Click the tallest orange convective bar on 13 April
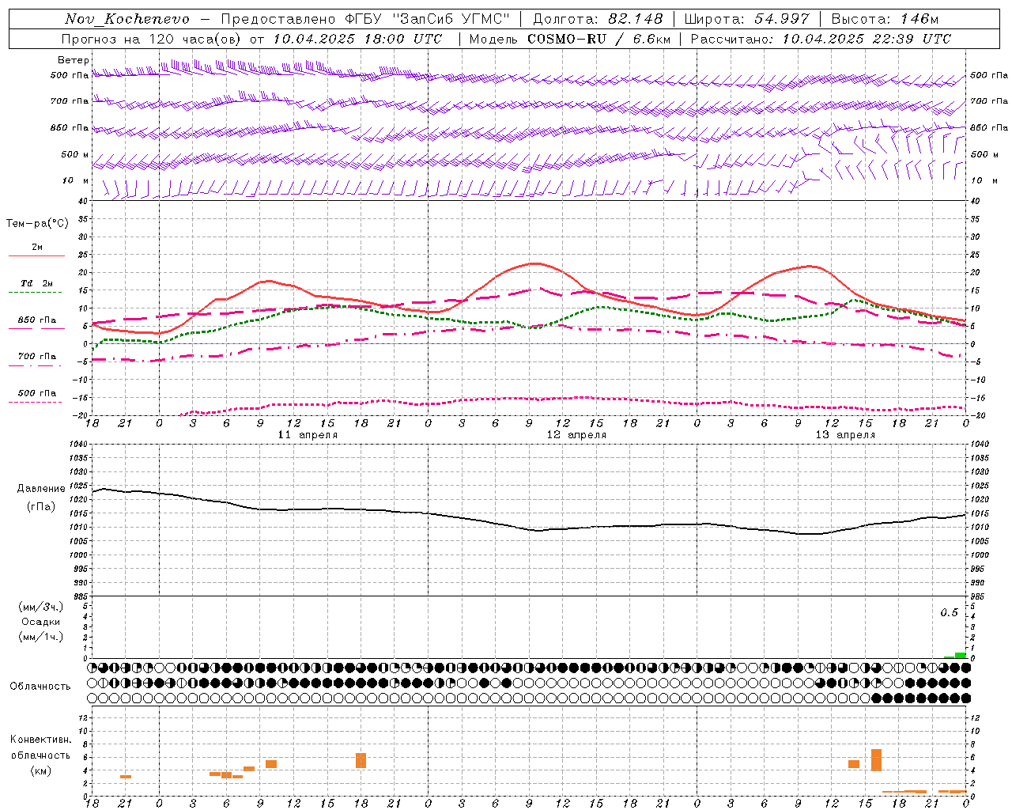The image size is (1012, 810). (x=876, y=760)
